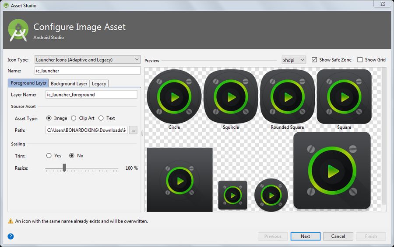Uncheck the Show Safe Zone checkbox
This screenshot has width=394, height=247.
pos(314,60)
